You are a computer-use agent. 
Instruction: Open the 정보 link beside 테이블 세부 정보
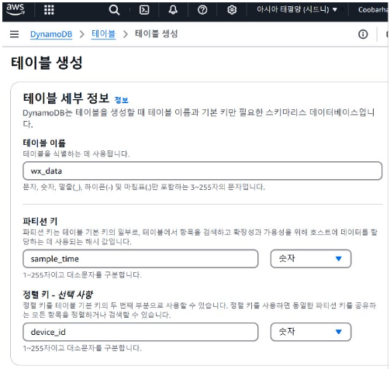pos(121,100)
